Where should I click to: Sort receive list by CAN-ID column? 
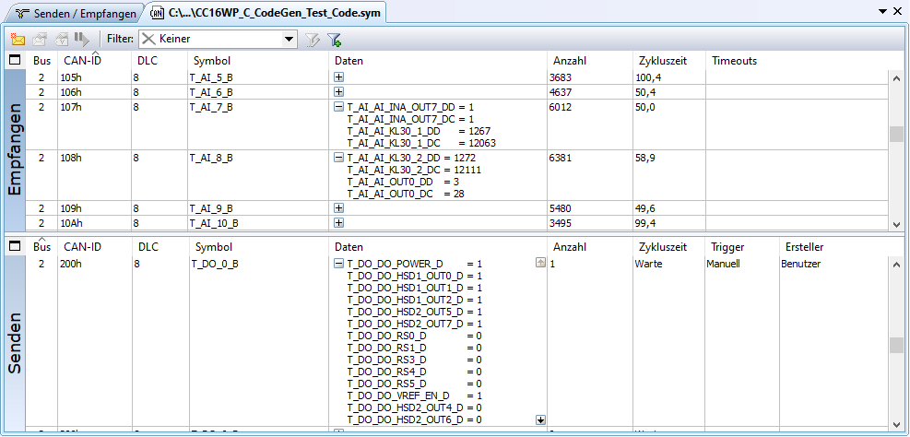coord(82,60)
